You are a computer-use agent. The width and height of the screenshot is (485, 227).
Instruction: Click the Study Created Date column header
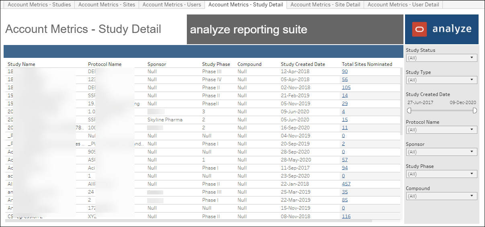pos(303,64)
